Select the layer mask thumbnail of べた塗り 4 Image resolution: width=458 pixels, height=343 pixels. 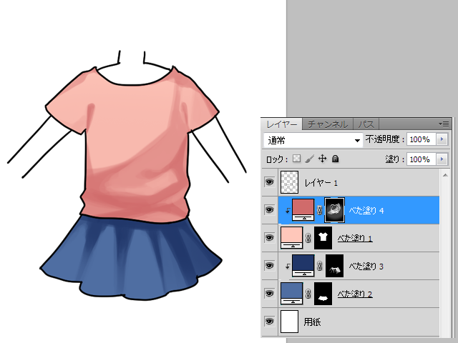[335, 209]
